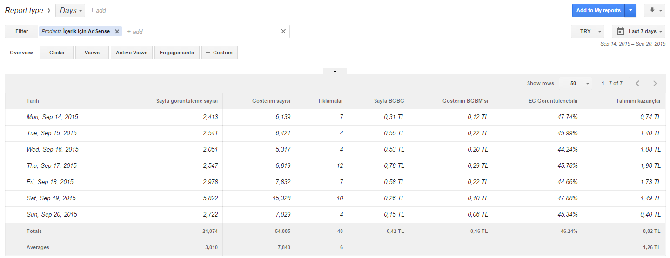Sort by Tıklamalar column header
The width and height of the screenshot is (670, 258).
coord(330,101)
